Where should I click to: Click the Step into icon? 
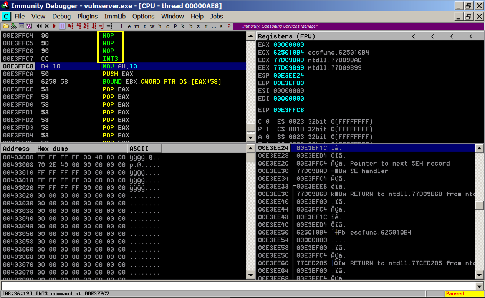(70, 26)
